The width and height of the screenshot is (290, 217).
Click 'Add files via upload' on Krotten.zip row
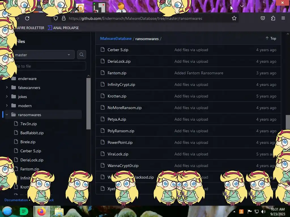pos(191,96)
